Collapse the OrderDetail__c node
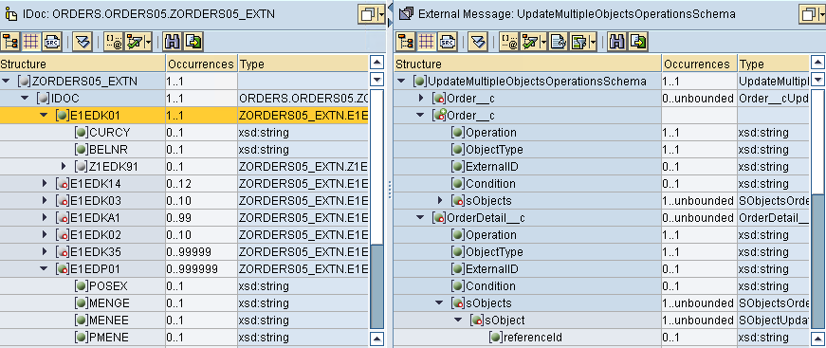The height and width of the screenshot is (348, 826). (x=420, y=218)
